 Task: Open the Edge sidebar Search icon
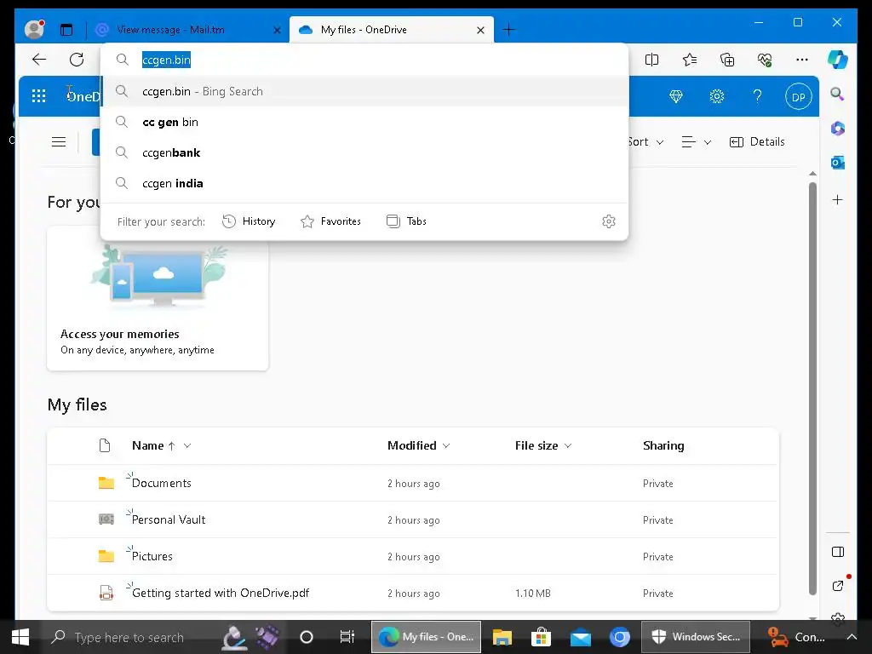pos(838,94)
